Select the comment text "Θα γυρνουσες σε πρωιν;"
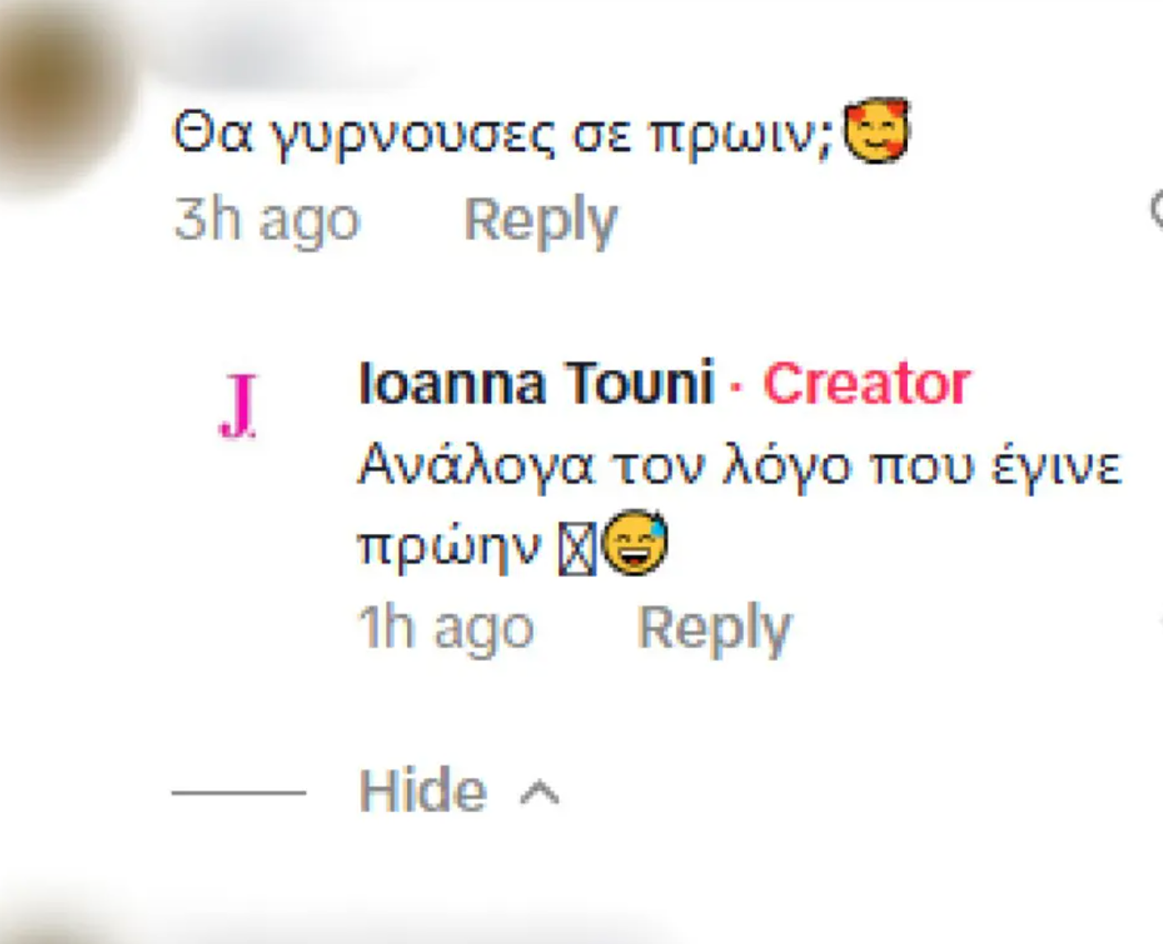This screenshot has width=1163, height=944. point(503,134)
